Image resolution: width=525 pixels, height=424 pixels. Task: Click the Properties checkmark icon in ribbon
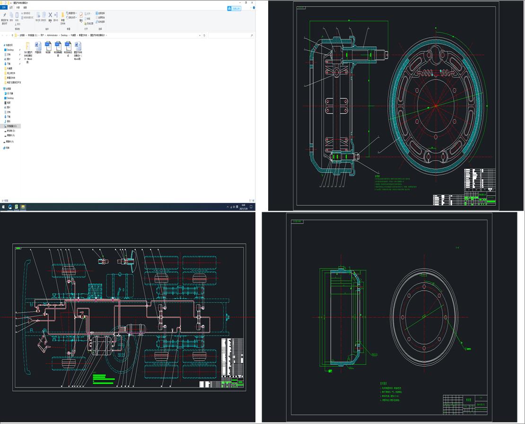[x=81, y=15]
